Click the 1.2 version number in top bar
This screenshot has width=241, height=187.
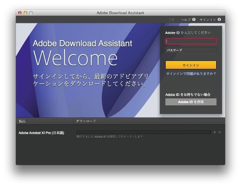[172, 20]
